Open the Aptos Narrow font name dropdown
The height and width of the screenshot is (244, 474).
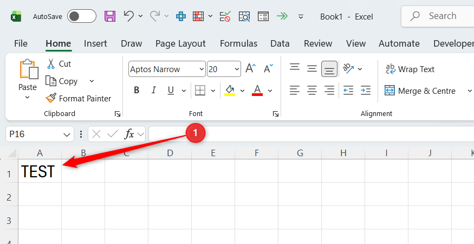tap(202, 69)
